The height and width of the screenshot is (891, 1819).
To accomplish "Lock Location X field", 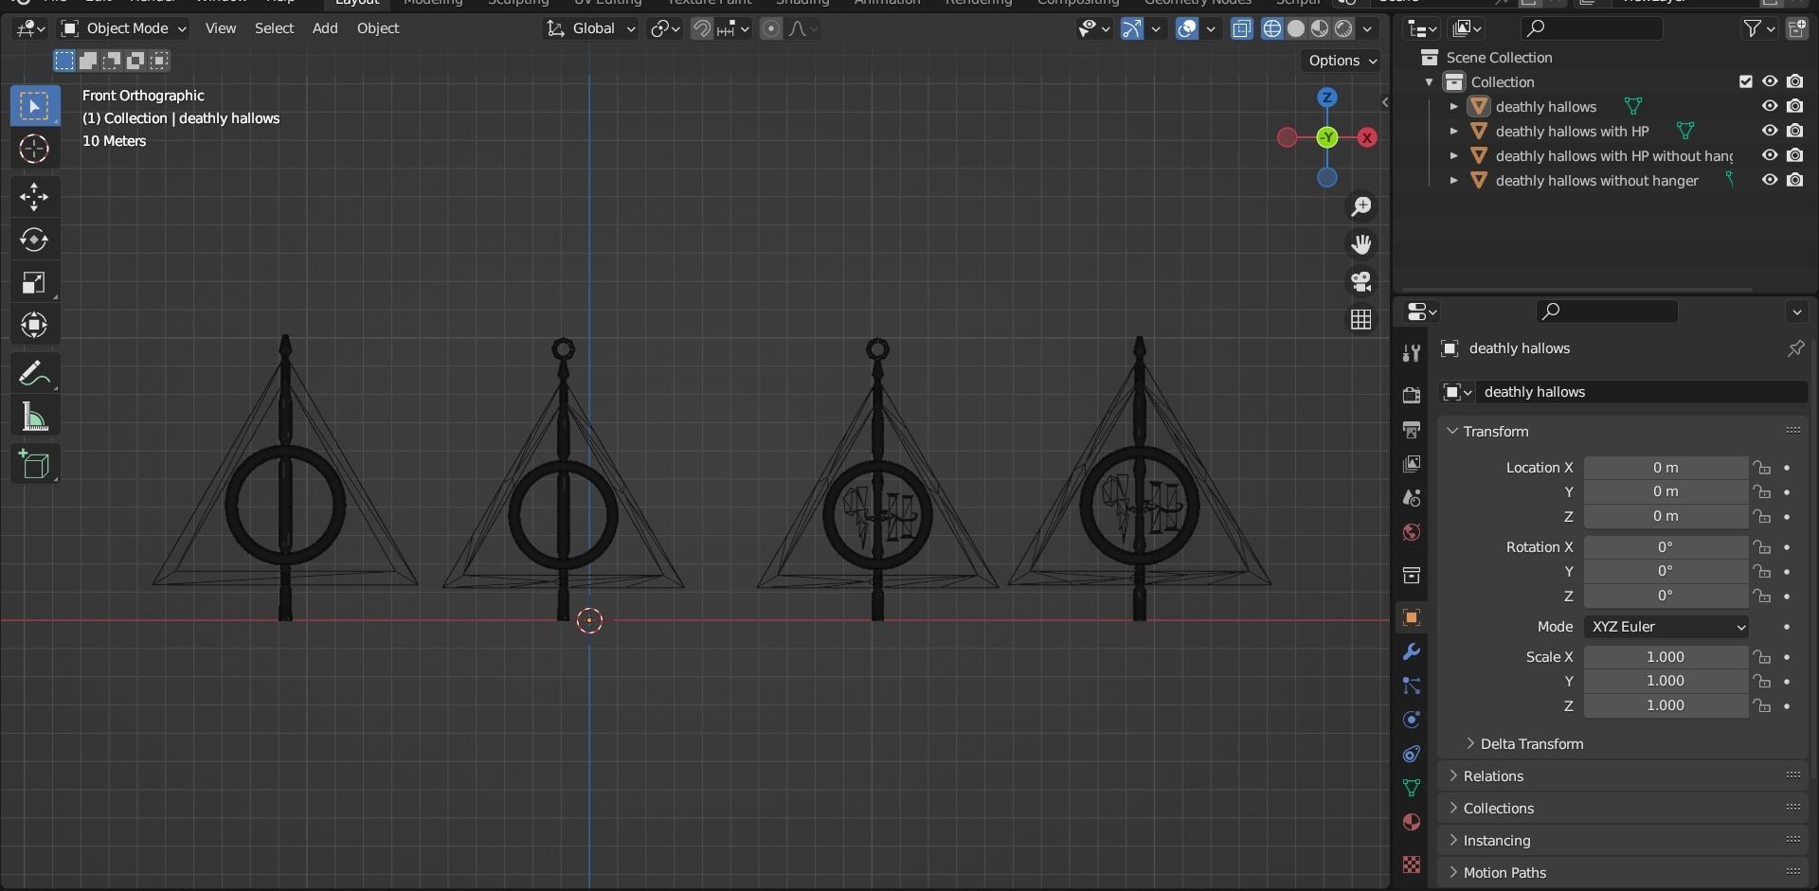I will pyautogui.click(x=1761, y=468).
